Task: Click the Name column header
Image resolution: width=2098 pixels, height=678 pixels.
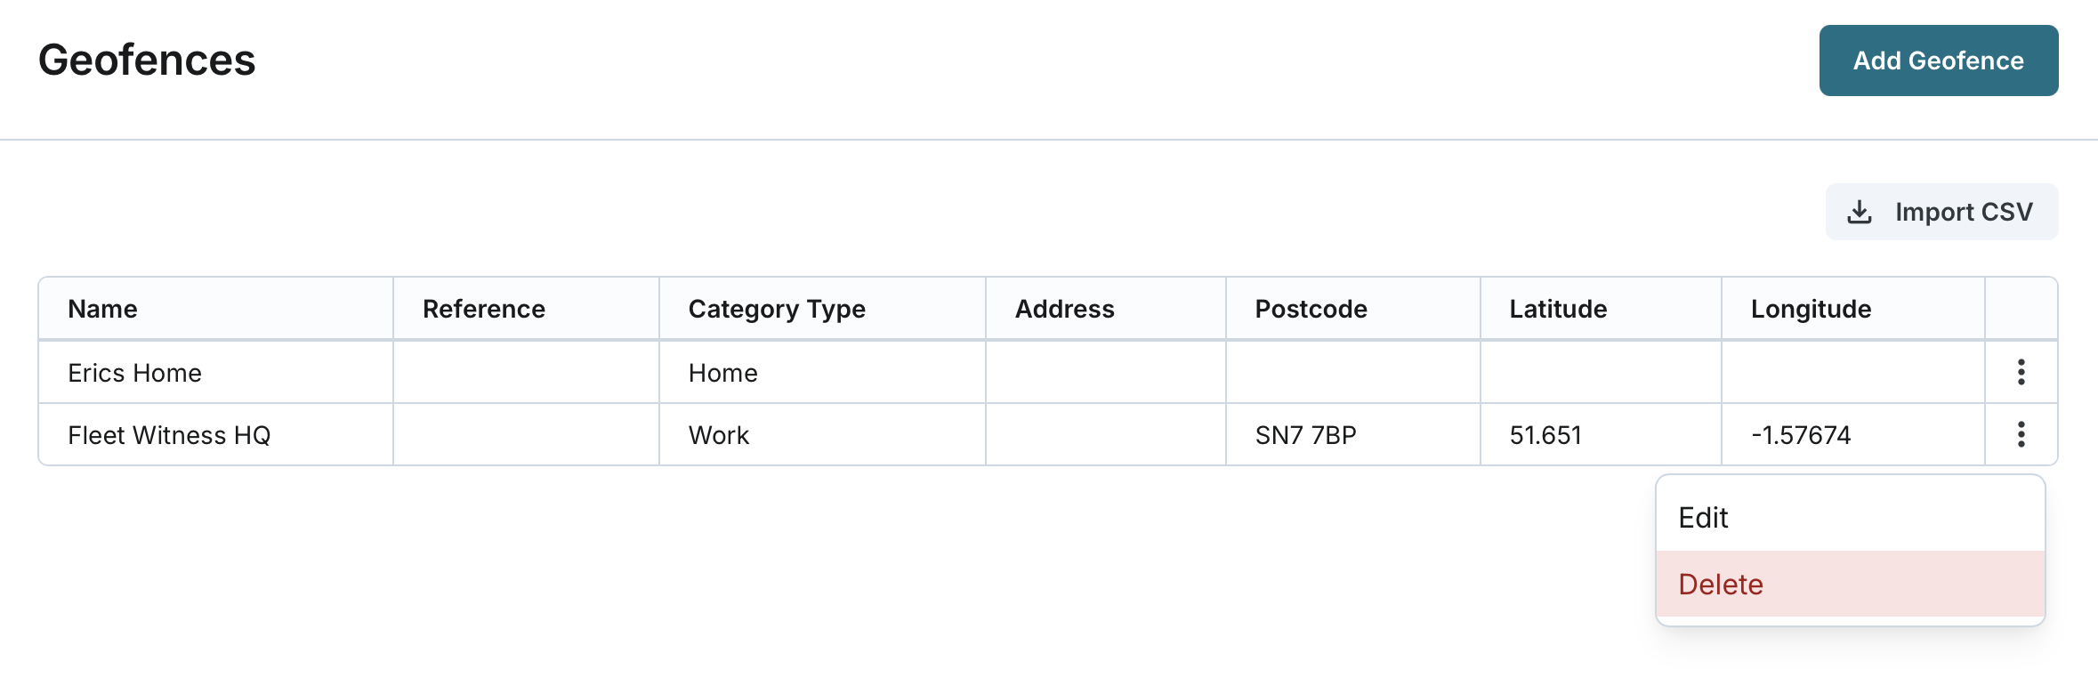Action: tap(103, 309)
